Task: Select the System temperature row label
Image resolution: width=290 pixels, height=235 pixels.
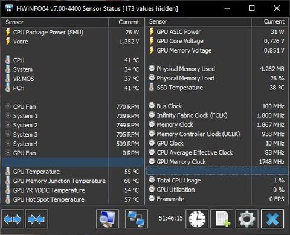Action: pos(23,69)
